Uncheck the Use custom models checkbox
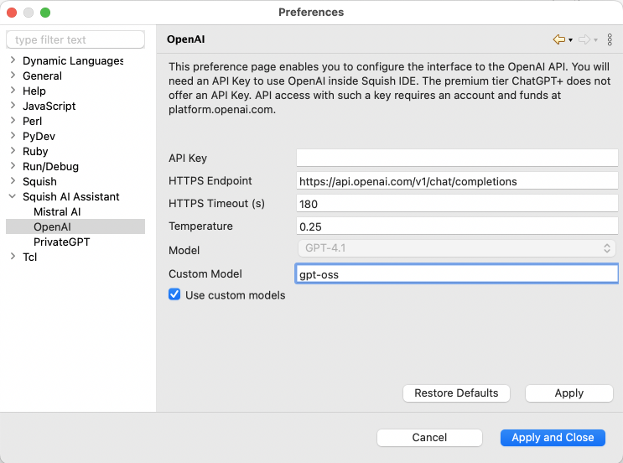The image size is (623, 463). pos(174,294)
